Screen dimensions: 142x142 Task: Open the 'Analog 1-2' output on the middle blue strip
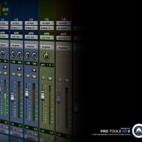pos(17,28)
